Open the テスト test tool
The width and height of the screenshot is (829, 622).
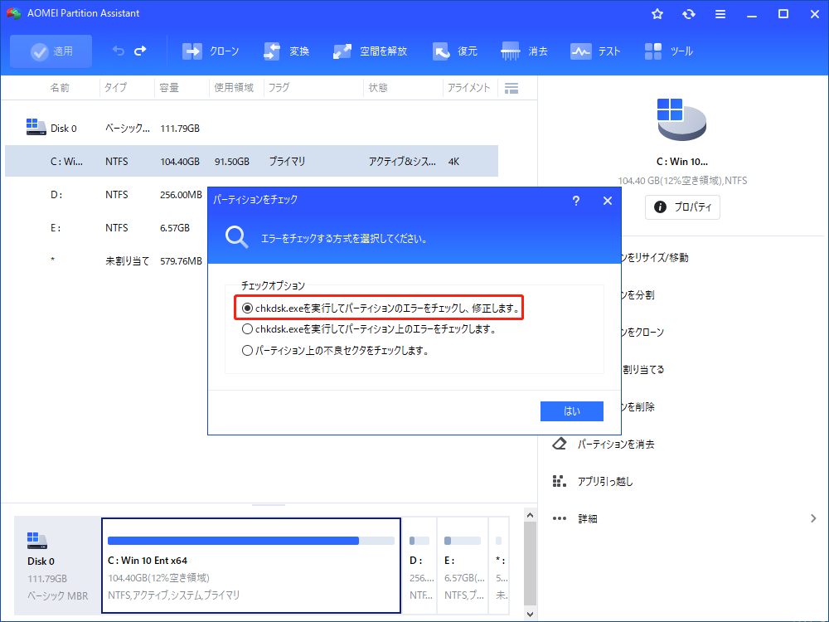[595, 51]
